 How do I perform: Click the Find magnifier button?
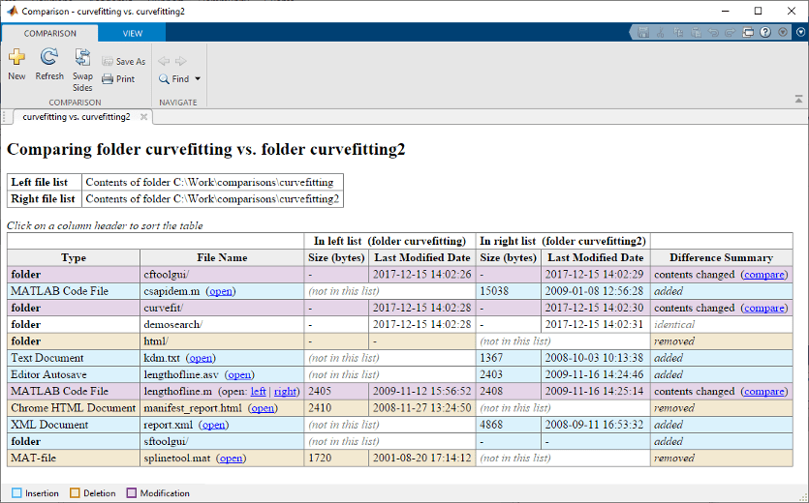coord(173,79)
